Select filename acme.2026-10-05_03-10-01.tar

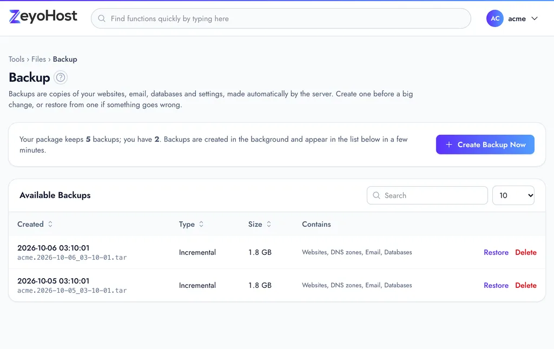[x=72, y=291]
